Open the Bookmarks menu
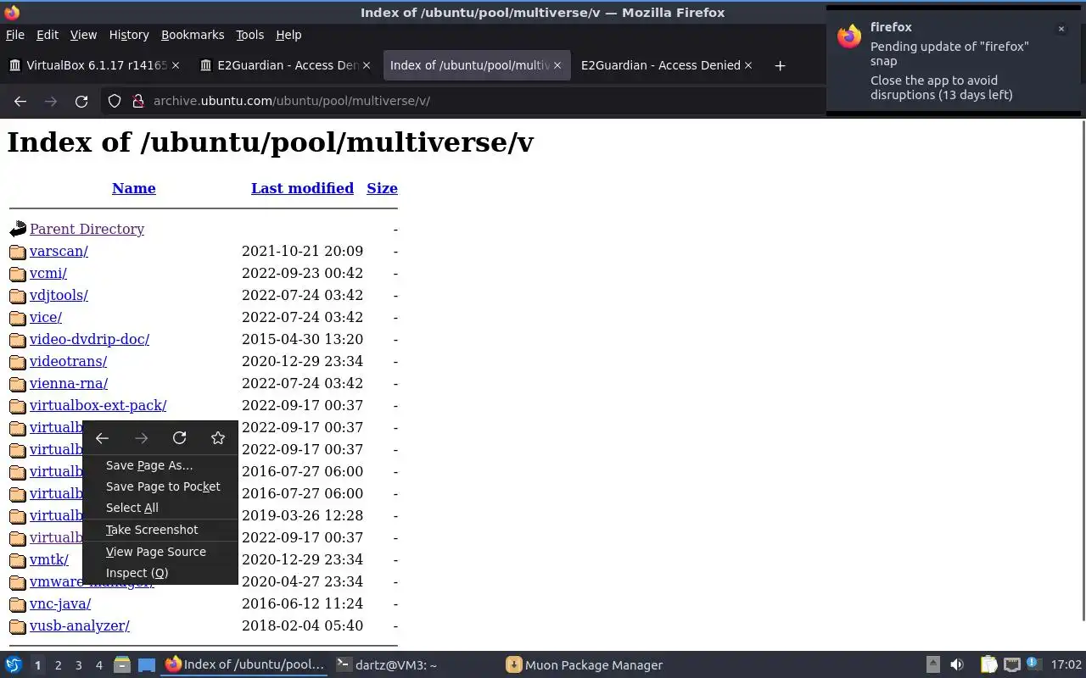The image size is (1086, 678). (x=193, y=35)
